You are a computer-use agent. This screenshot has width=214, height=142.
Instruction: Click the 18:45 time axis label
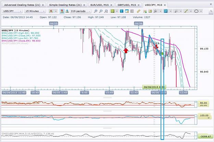coord(35,93)
